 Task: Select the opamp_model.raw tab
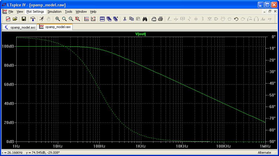click(55, 27)
